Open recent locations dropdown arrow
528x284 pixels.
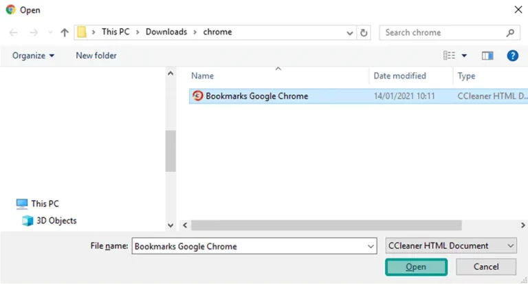pos(50,33)
